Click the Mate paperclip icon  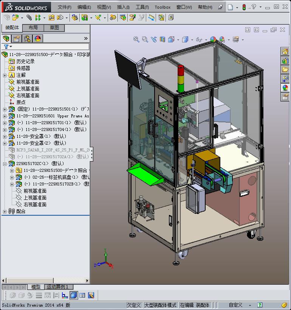[x=29, y=17]
